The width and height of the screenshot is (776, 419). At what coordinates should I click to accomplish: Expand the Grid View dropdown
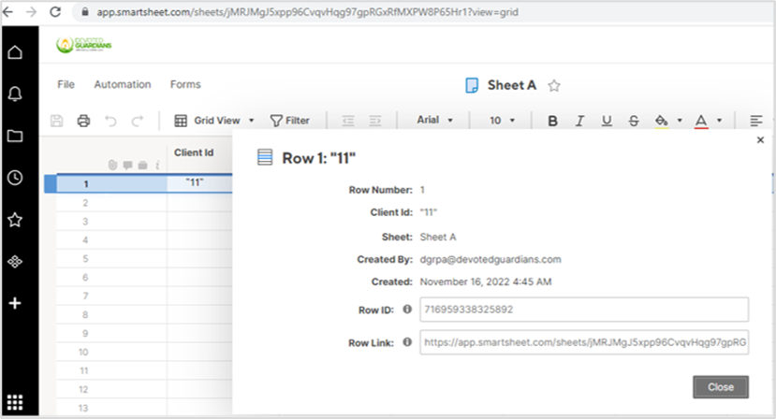215,121
